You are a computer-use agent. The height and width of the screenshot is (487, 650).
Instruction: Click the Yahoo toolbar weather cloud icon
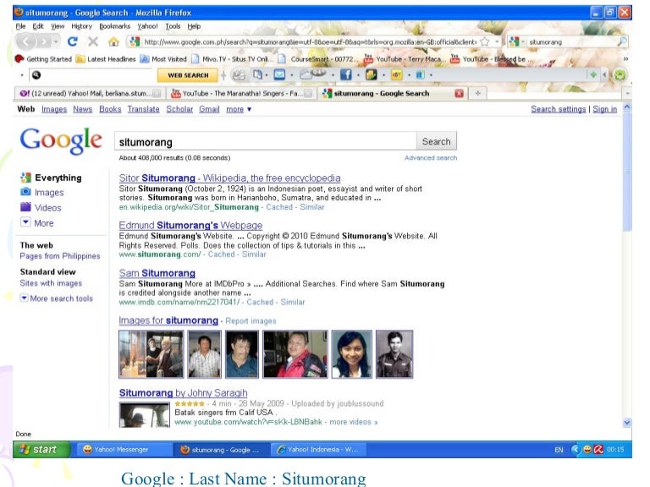312,74
